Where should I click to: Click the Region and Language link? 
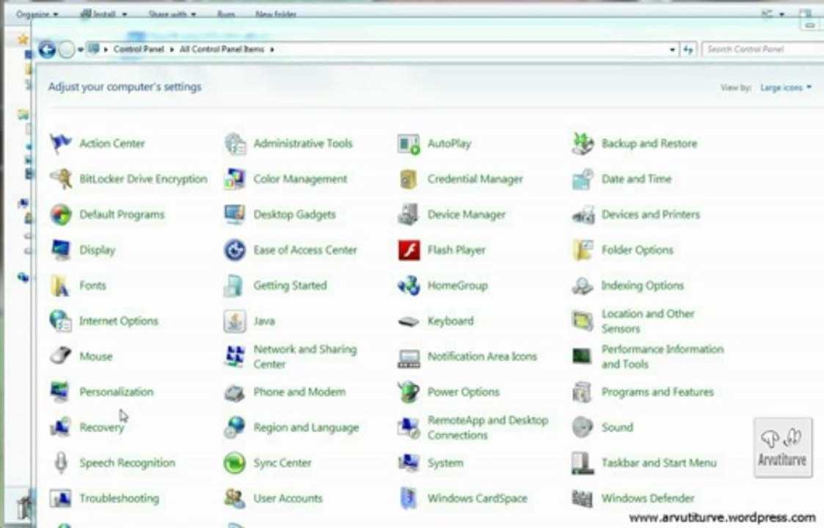[x=306, y=427]
